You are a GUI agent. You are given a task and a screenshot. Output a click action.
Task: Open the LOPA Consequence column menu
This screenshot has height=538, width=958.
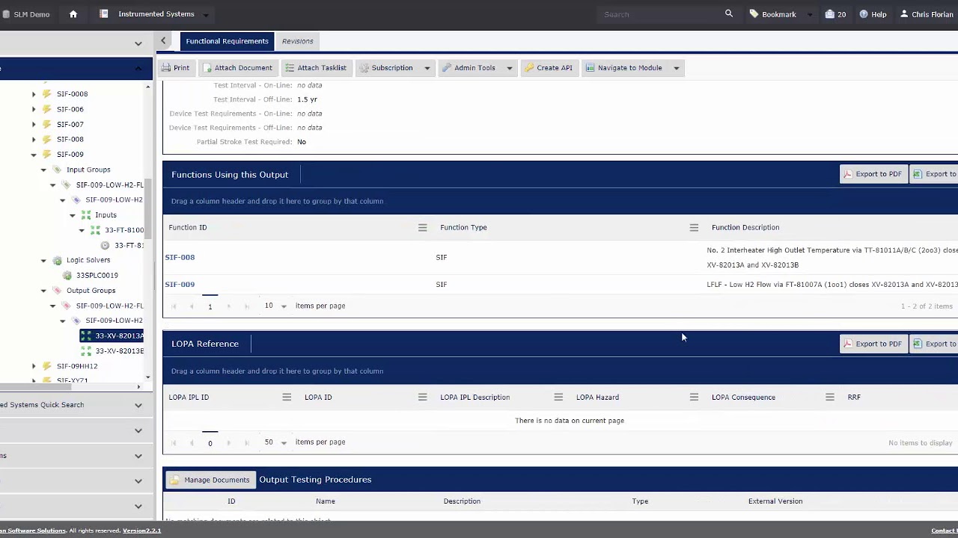tap(829, 398)
